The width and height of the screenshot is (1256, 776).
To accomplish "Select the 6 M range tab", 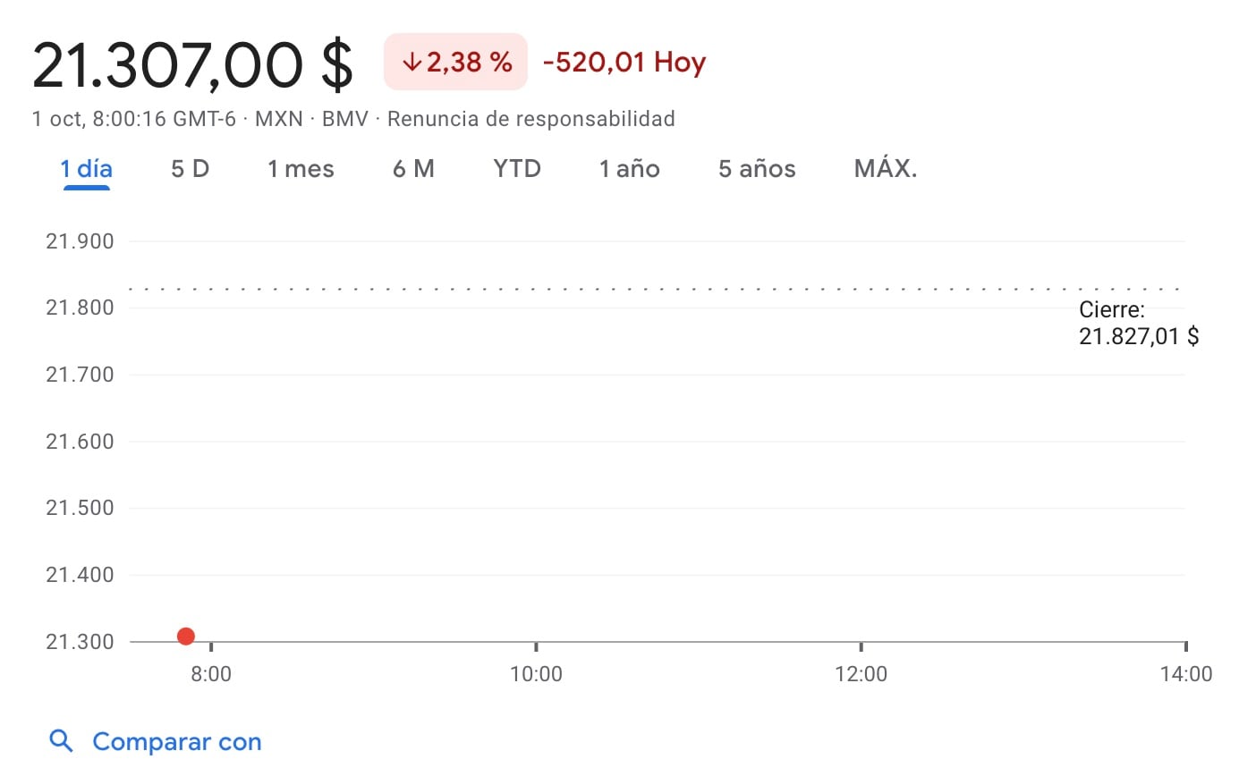I will click(413, 169).
